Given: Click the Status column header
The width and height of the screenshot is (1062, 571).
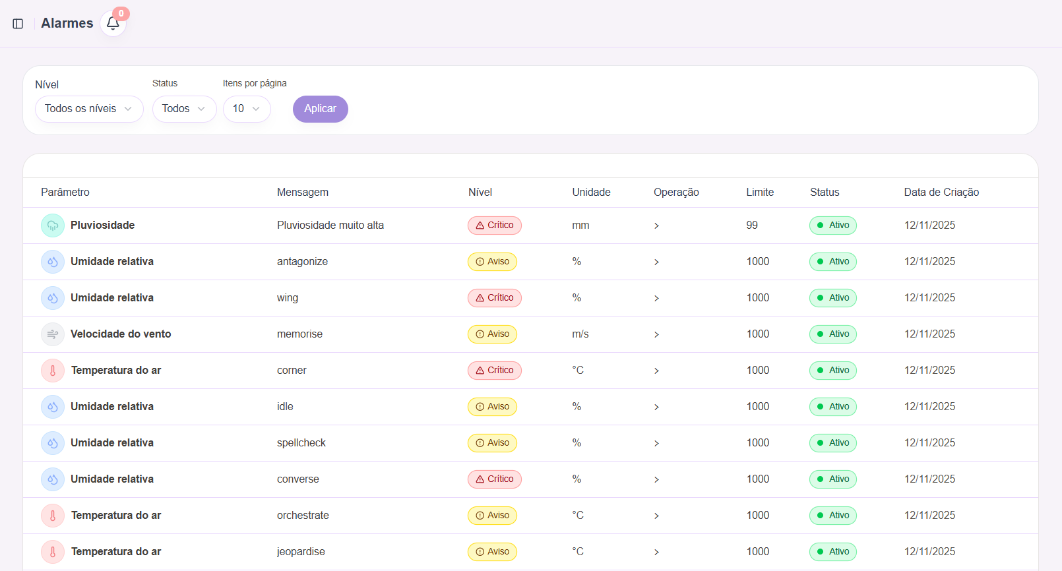Looking at the screenshot, I should 825,193.
